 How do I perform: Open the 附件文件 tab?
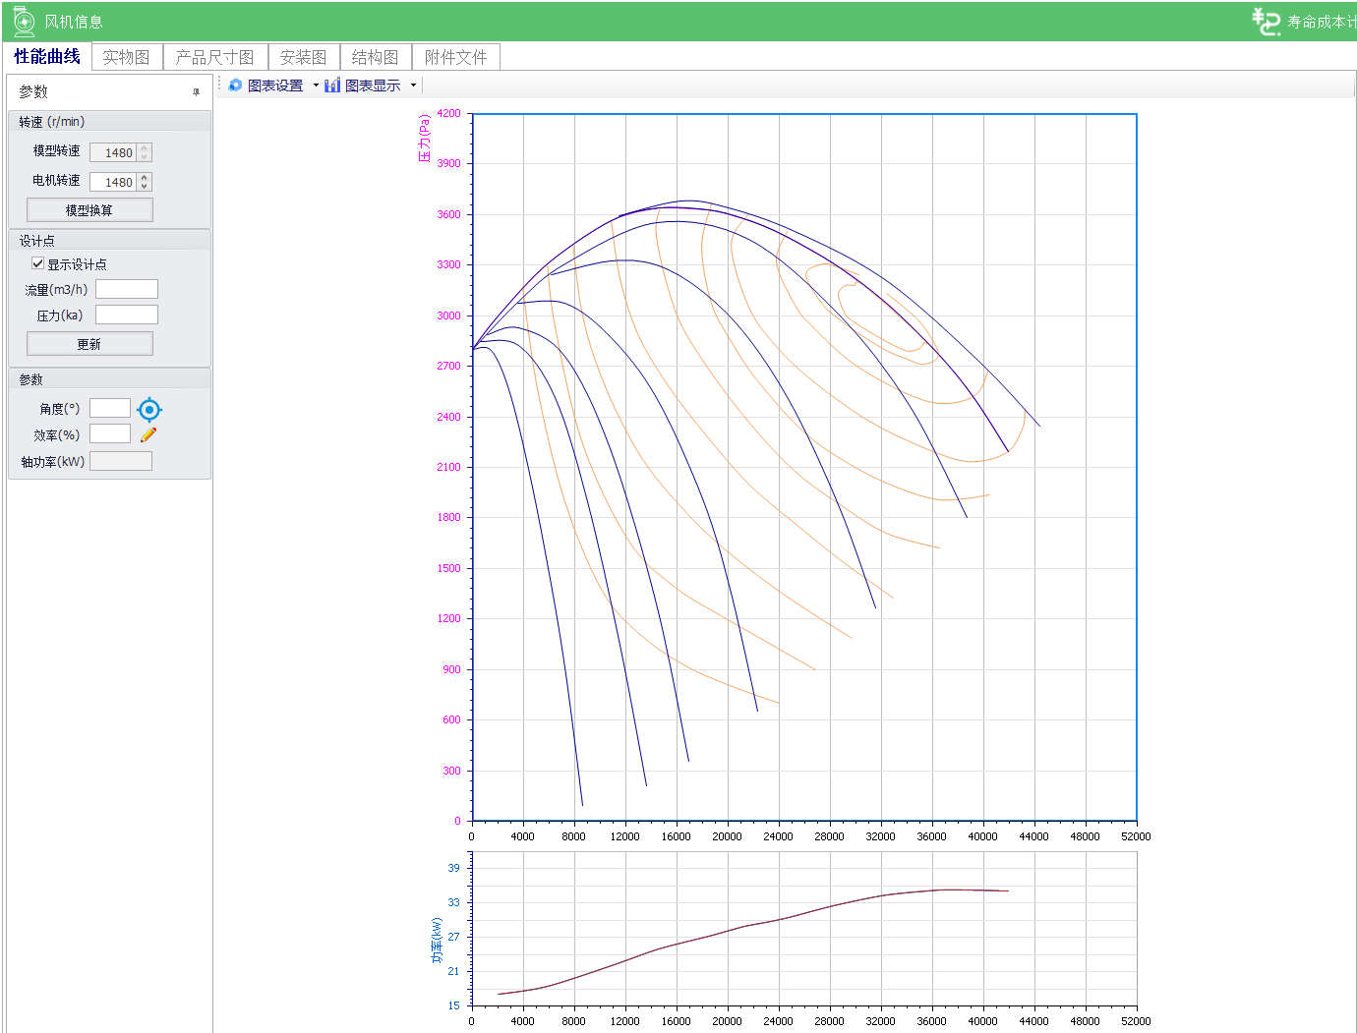[456, 58]
